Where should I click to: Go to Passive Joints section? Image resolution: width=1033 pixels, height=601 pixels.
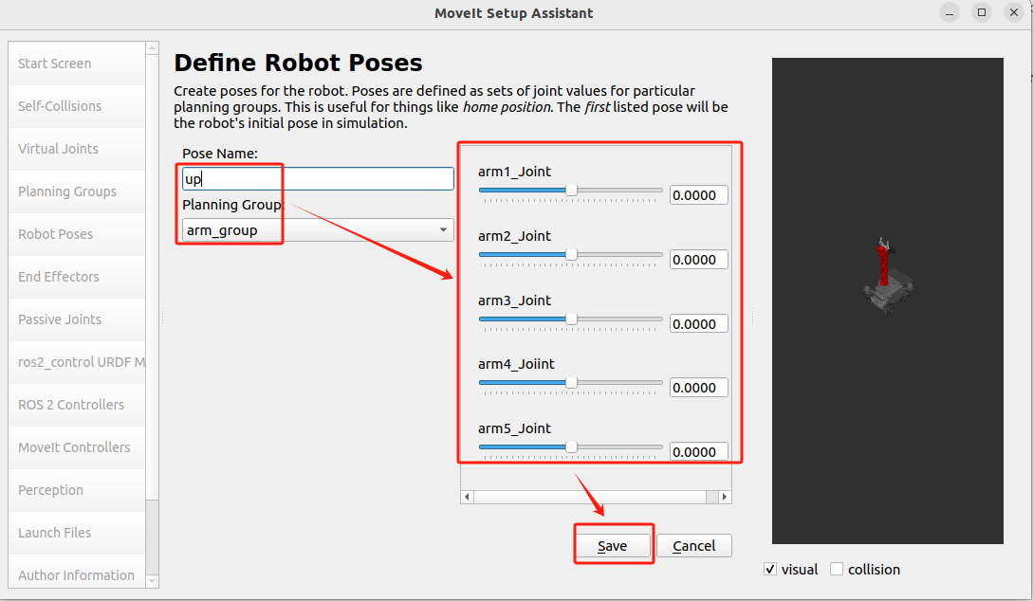pos(77,319)
